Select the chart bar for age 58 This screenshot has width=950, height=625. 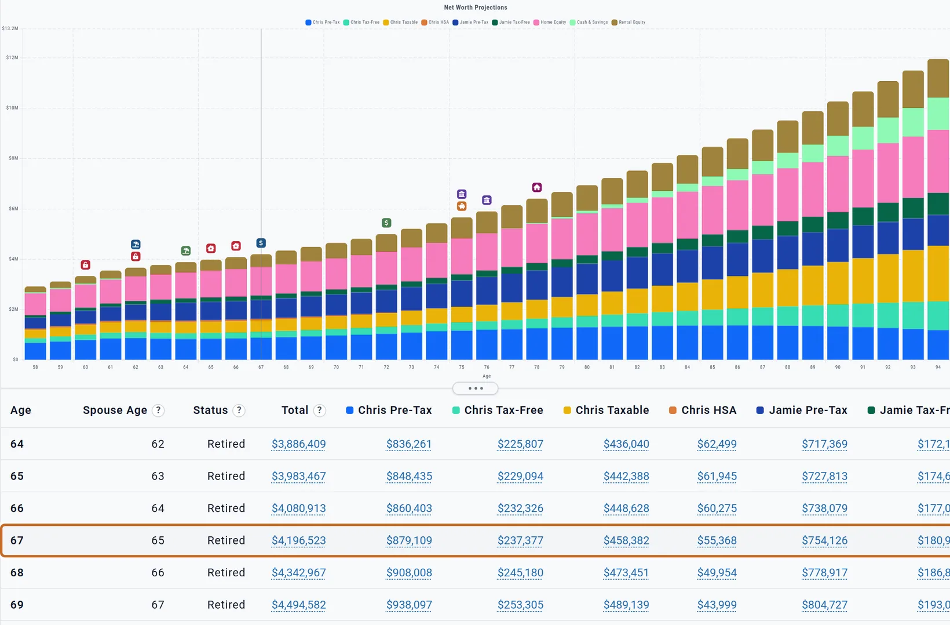[35, 323]
